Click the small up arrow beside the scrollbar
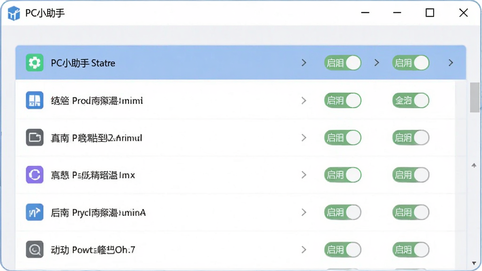 (474, 165)
